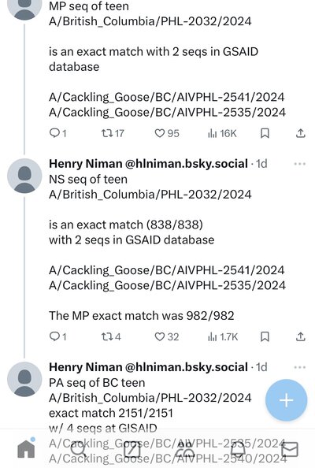The height and width of the screenshot is (468, 315).
Task: Repost the NS seq tweet with 4 reposts
Action: (111, 336)
